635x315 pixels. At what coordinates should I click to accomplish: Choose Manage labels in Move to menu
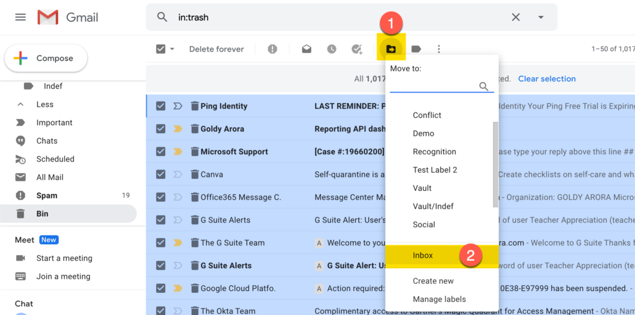439,299
